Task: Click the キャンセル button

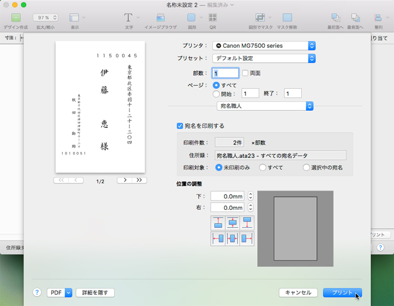Action: (x=298, y=292)
